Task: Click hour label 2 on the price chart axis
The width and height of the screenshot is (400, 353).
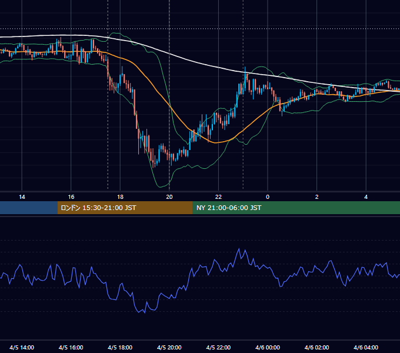Action: tap(317, 197)
